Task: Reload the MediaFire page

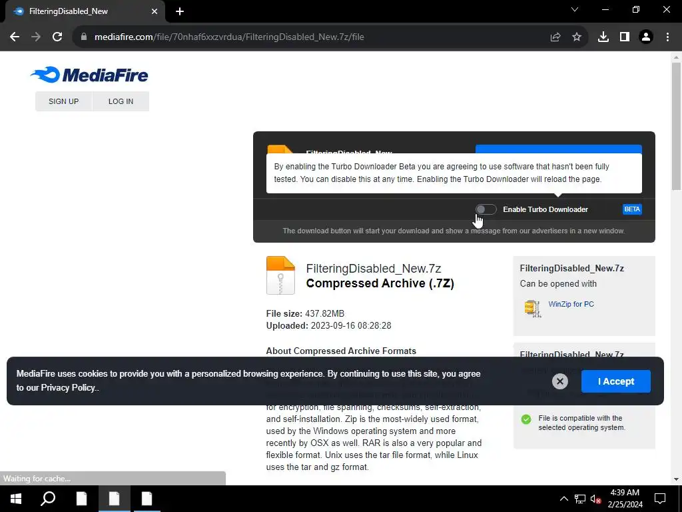Action: (x=57, y=37)
